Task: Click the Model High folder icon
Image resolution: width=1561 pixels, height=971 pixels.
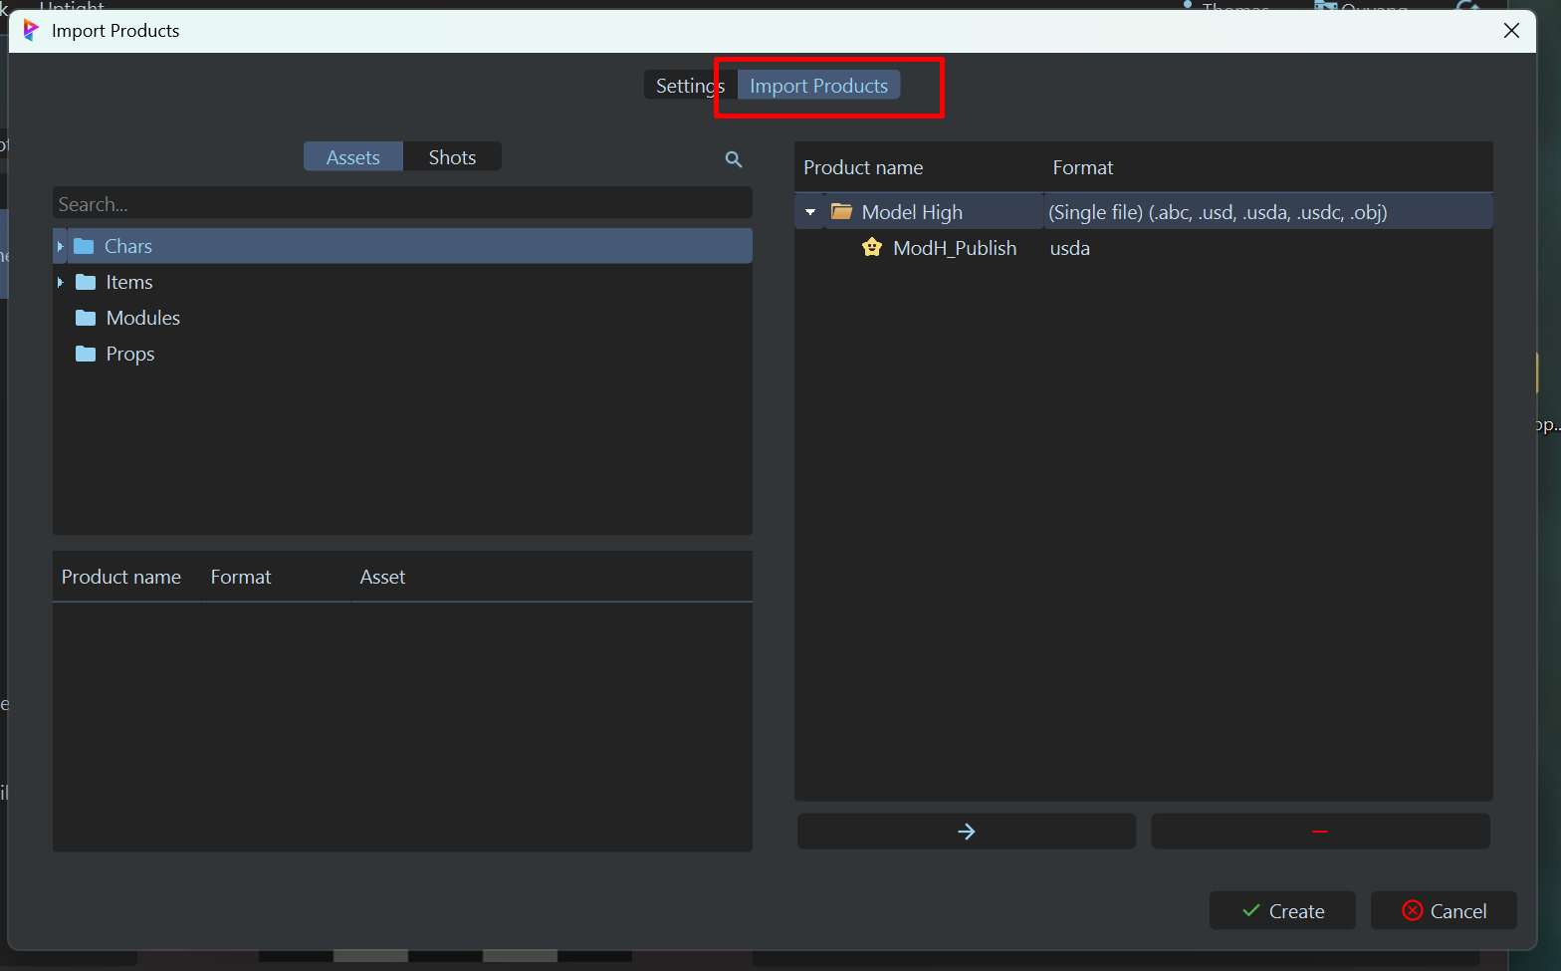Action: [842, 212]
